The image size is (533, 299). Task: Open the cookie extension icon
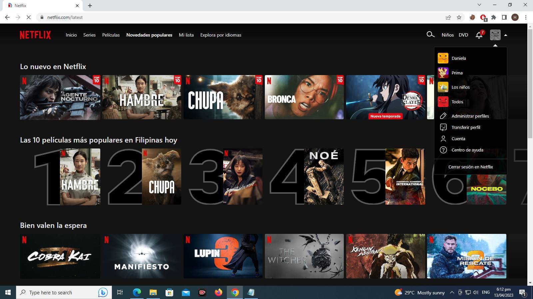[x=472, y=17]
